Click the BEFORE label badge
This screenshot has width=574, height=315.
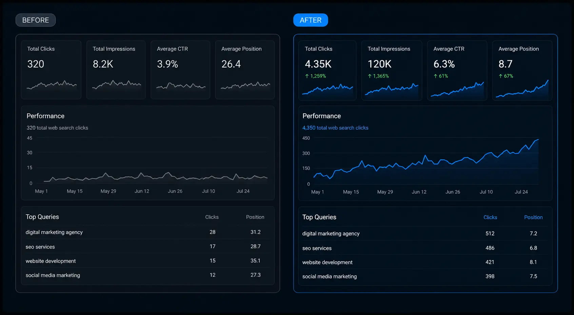(x=36, y=20)
